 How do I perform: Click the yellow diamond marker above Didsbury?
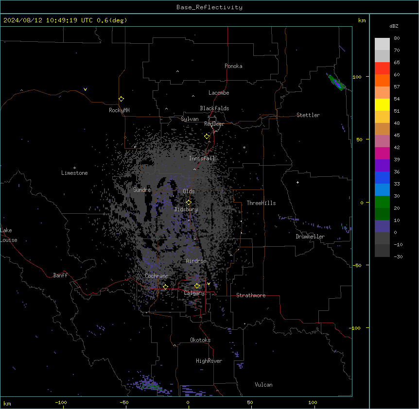click(189, 203)
